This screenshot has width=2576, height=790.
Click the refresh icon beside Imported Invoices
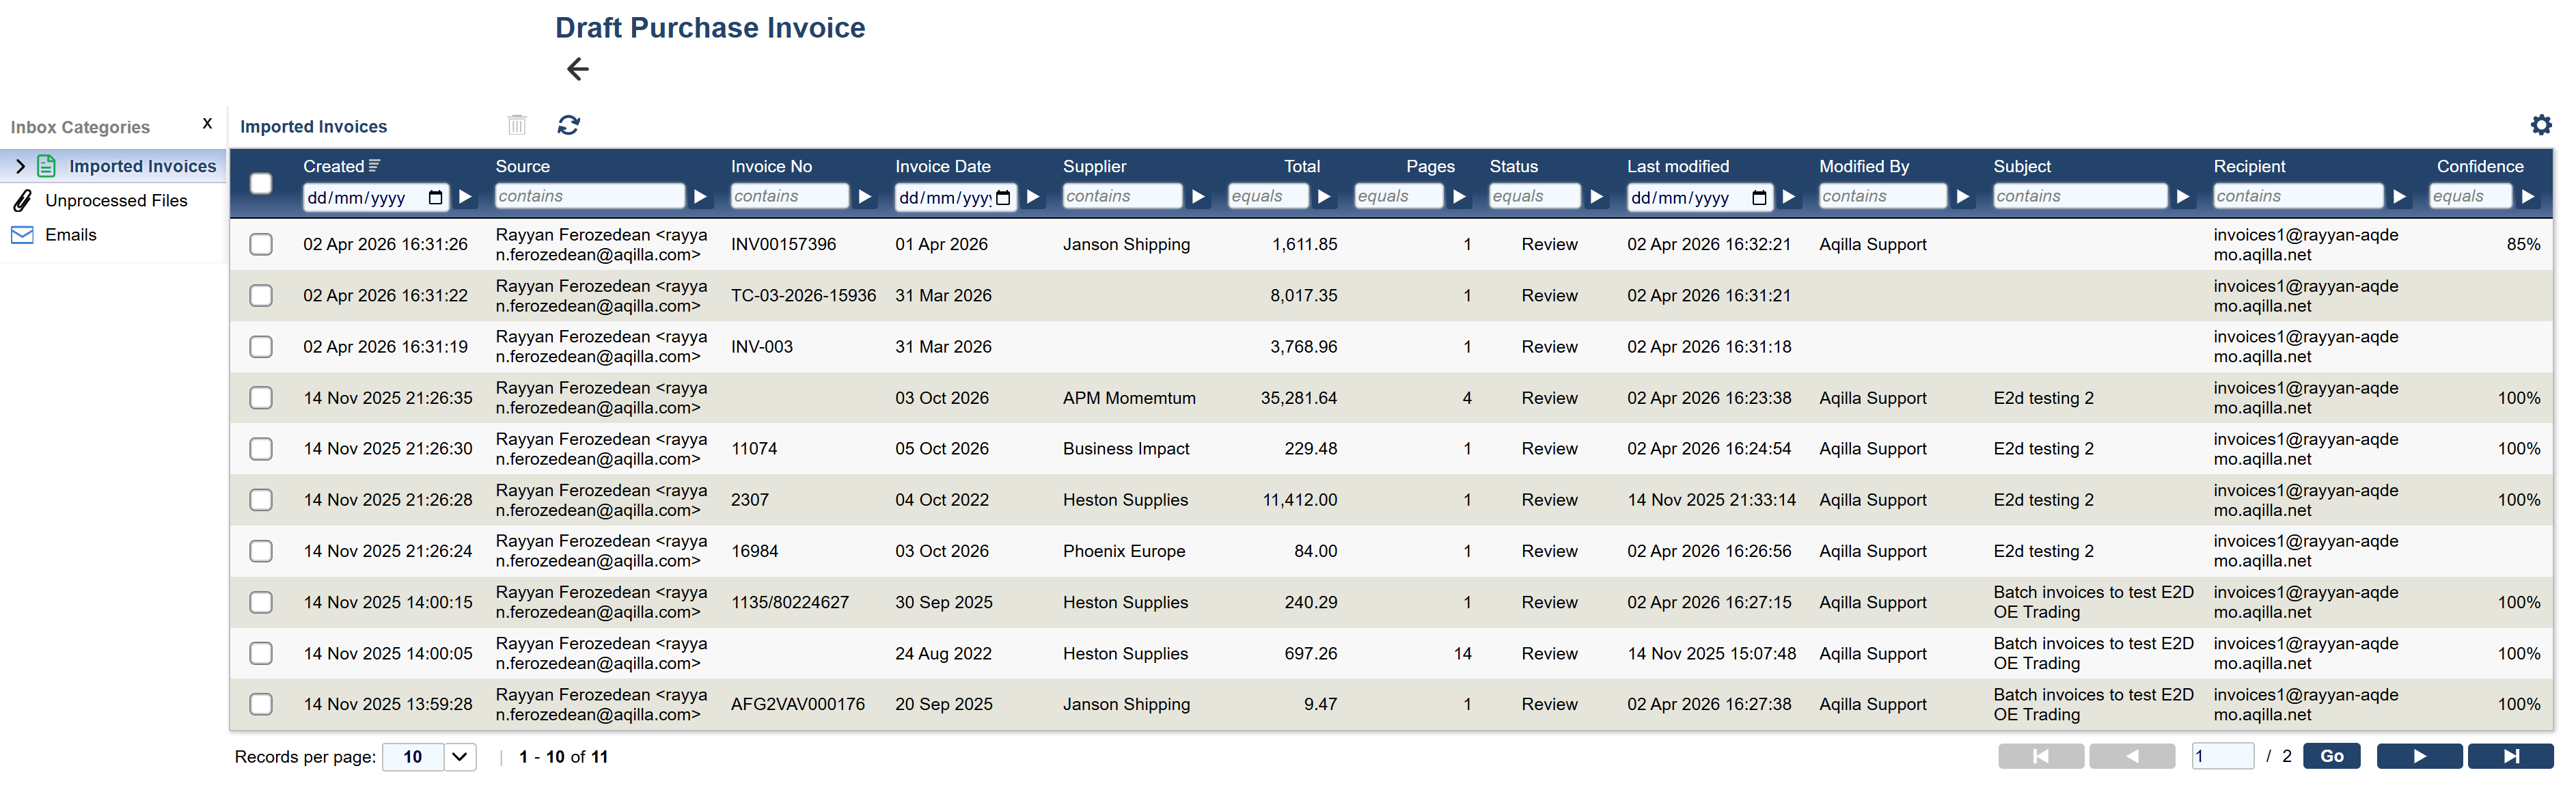click(x=569, y=125)
